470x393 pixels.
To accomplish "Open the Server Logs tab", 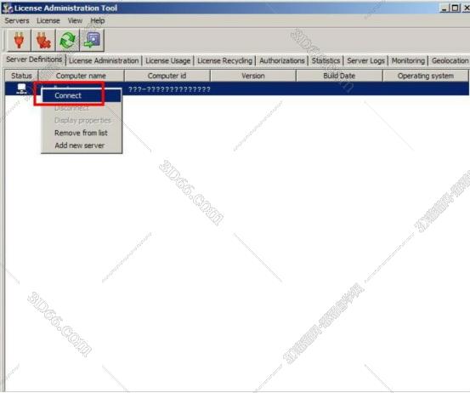I will click(365, 60).
